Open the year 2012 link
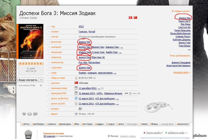This screenshot has height=139, width=208. coord(81,26)
